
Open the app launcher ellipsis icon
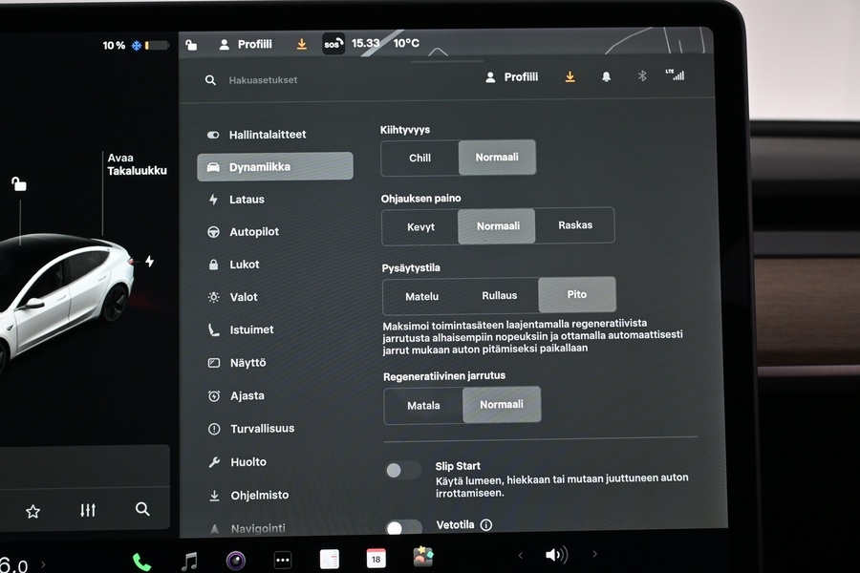point(282,559)
